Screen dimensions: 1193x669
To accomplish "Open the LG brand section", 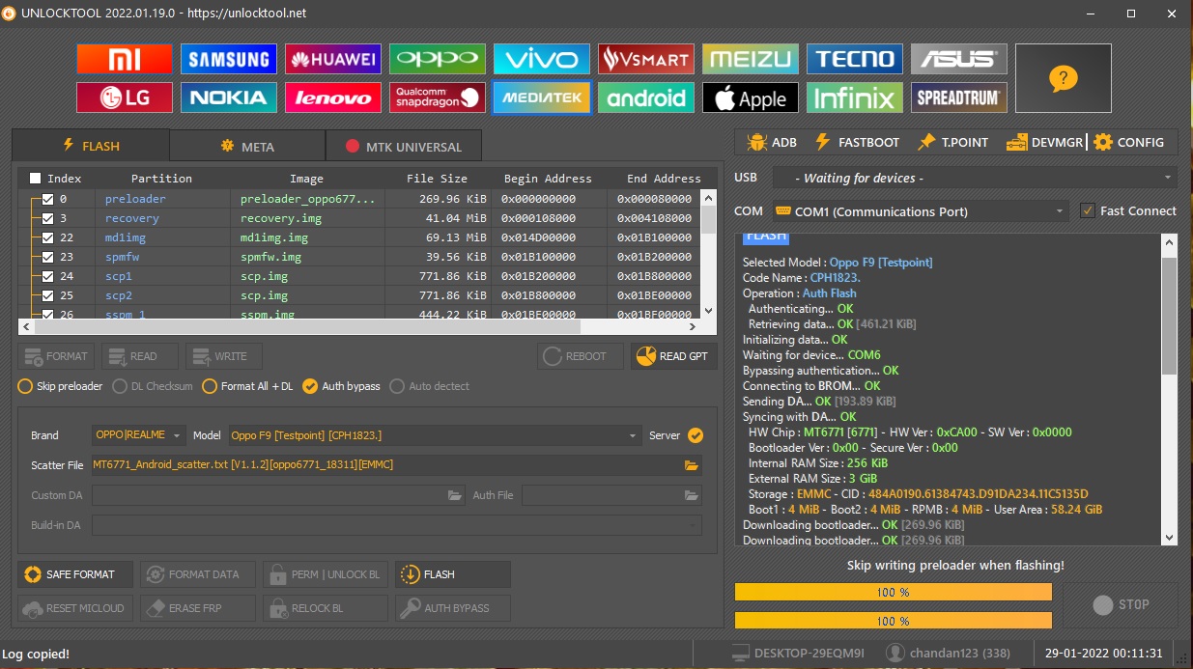I will pyautogui.click(x=125, y=98).
